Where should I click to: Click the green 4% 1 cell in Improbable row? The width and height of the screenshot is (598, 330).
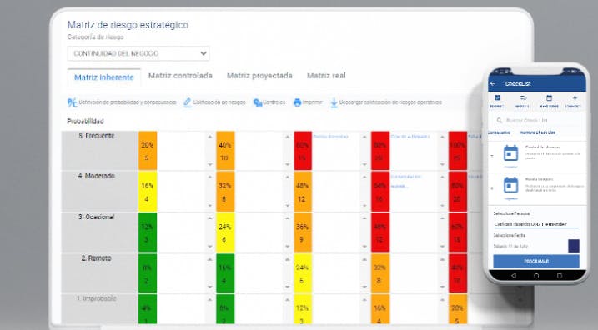pyautogui.click(x=148, y=309)
